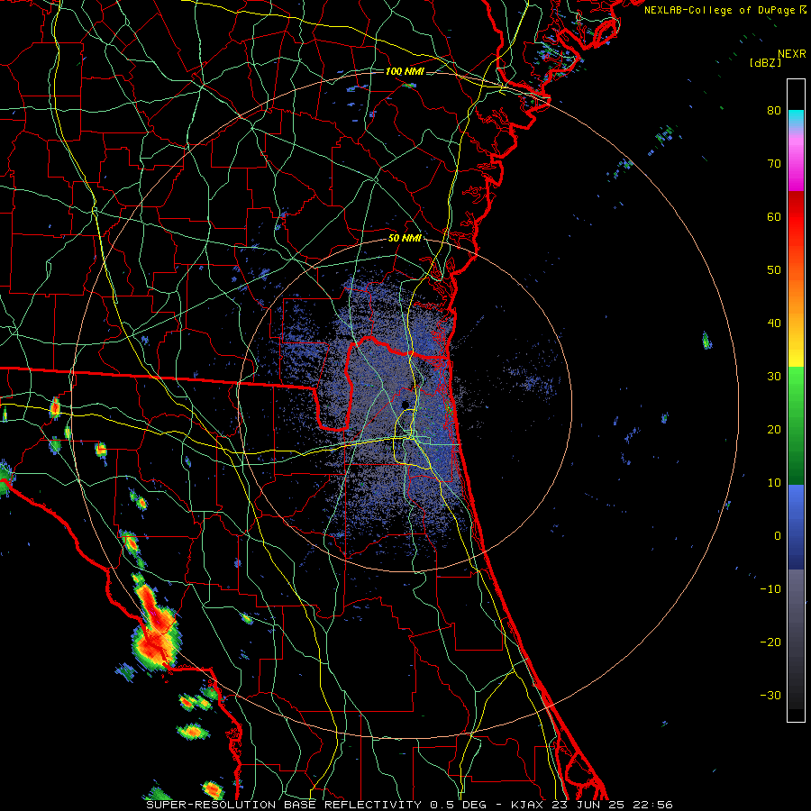Screen dimensions: 811x811
Task: Click the 50 dBZ scale value
Action: click(x=774, y=270)
